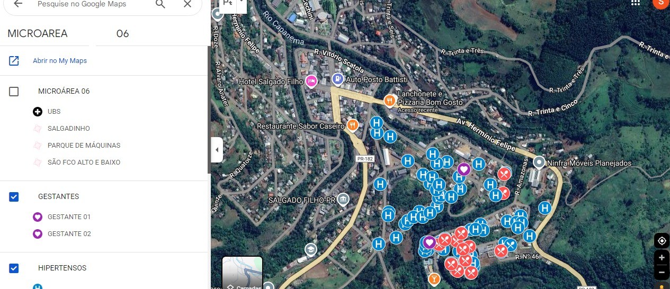Screen dimensions: 670x289
Task: Open the Google apps grid icon
Action: click(636, 3)
